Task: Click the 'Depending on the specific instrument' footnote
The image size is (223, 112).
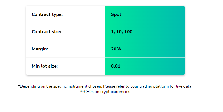Action: click(x=105, y=86)
